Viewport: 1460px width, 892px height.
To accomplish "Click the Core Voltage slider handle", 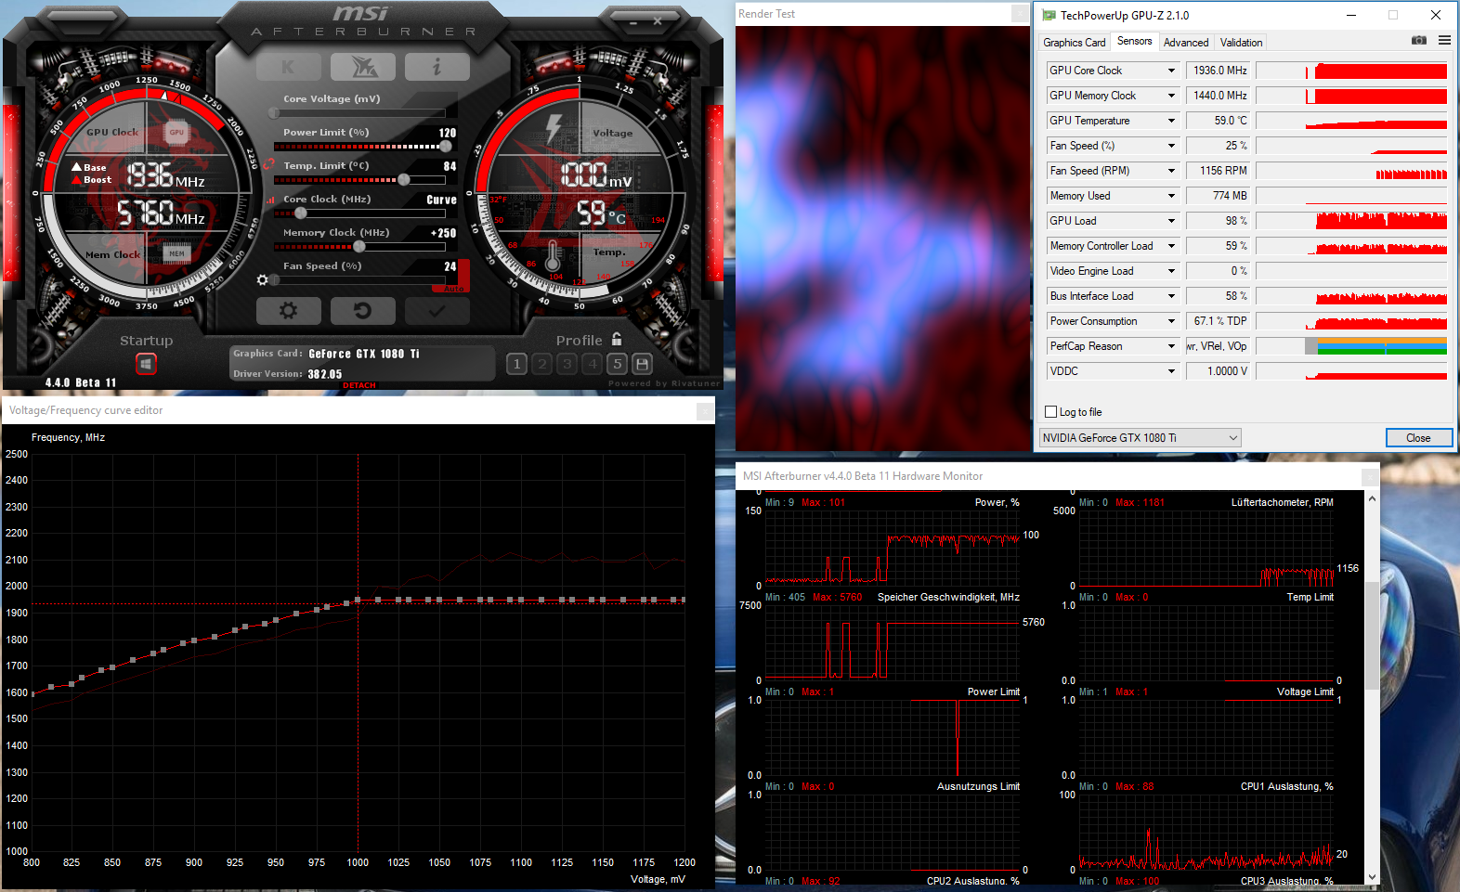I will [x=274, y=113].
